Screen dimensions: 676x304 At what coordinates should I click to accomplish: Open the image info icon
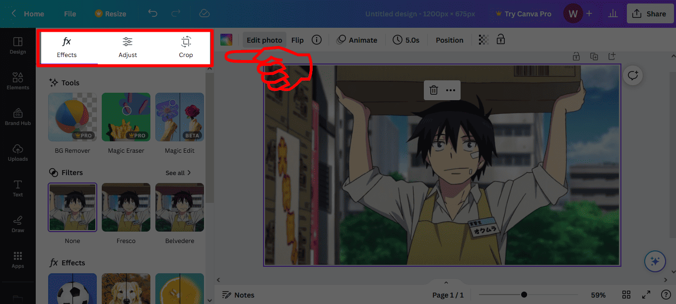[x=316, y=40]
